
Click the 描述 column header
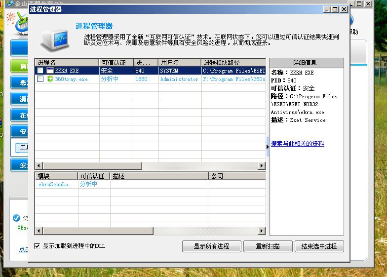coord(159,176)
